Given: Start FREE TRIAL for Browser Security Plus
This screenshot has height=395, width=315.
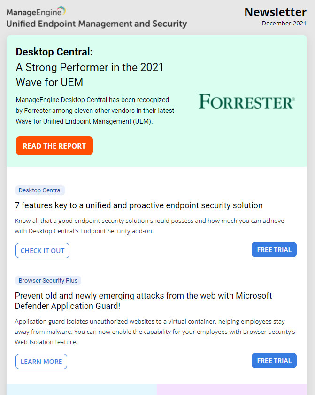Looking at the screenshot, I should 274,361.
